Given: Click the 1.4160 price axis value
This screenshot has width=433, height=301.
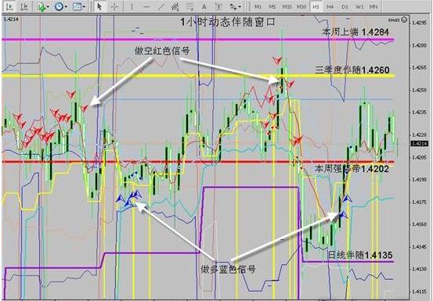Looking at the screenshot, I should (x=419, y=224).
